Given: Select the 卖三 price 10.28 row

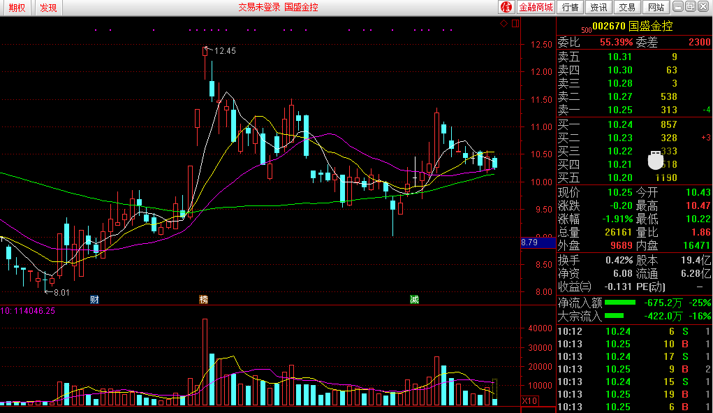Looking at the screenshot, I should point(634,83).
